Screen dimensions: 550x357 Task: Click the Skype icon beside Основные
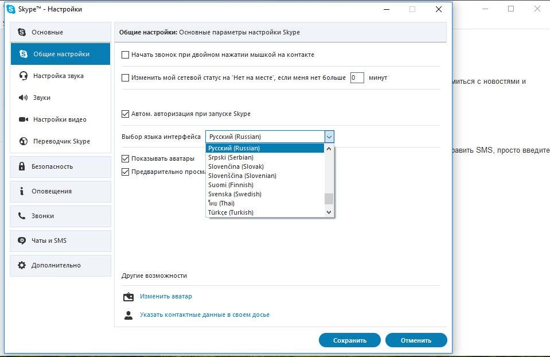pyautogui.click(x=22, y=32)
